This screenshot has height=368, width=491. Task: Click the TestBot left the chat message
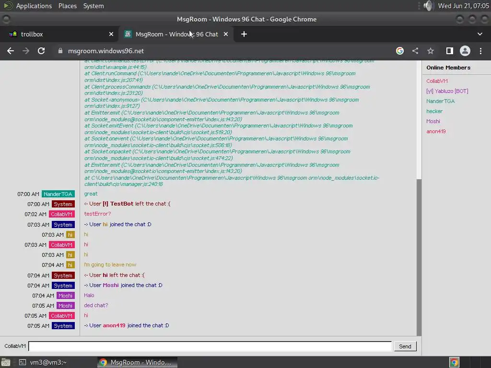[x=127, y=204]
